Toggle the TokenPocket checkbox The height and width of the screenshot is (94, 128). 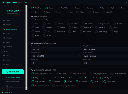pos(55,32)
